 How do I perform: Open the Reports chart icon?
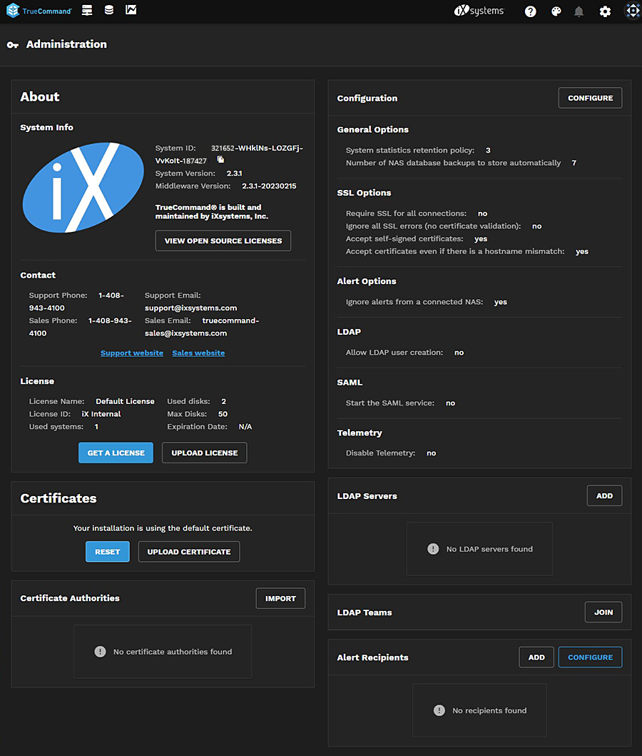click(131, 11)
